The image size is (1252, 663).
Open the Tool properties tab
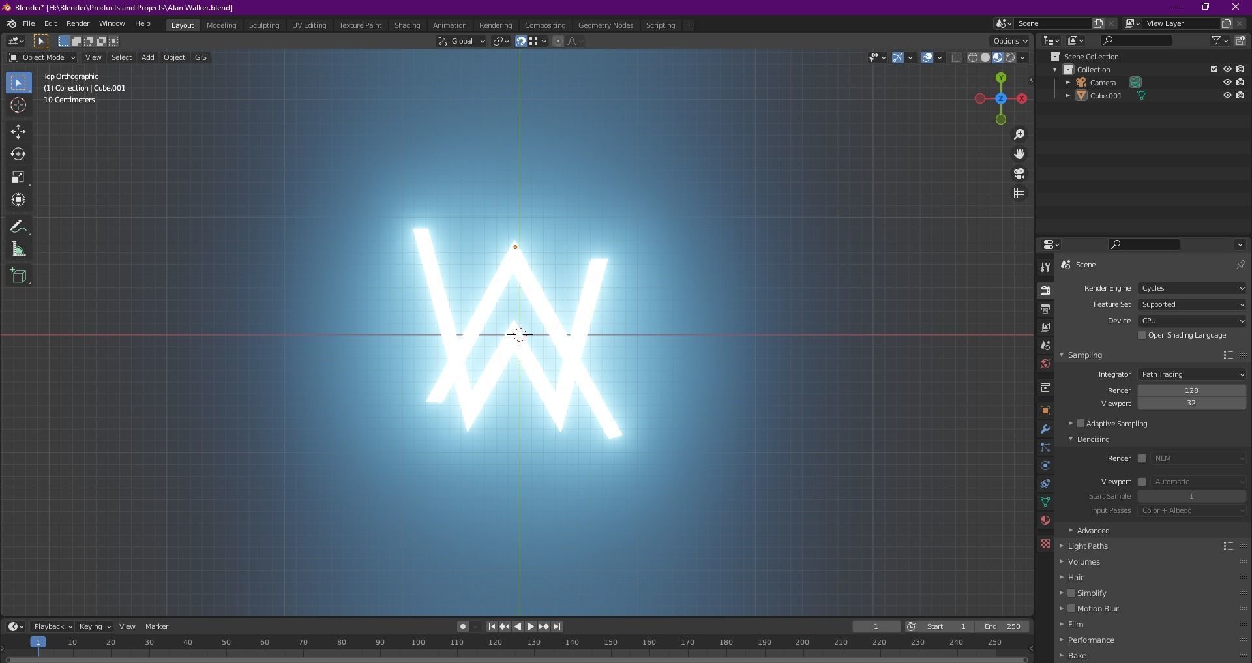click(x=1045, y=267)
